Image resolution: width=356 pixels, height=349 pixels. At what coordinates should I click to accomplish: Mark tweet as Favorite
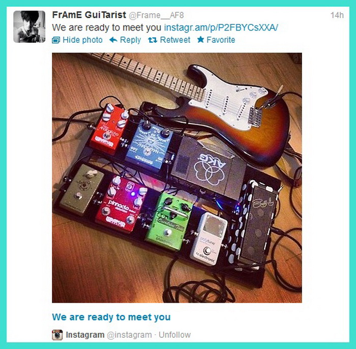pos(221,40)
